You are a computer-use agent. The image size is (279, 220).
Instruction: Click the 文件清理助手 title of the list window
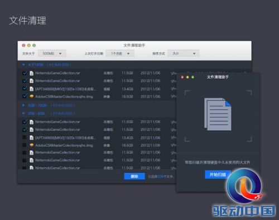tap(134, 45)
